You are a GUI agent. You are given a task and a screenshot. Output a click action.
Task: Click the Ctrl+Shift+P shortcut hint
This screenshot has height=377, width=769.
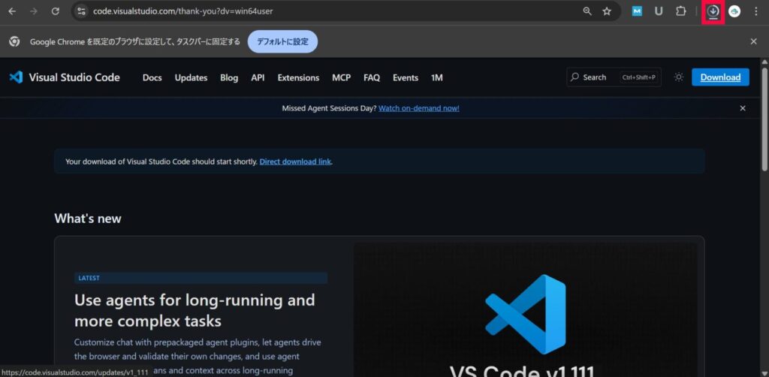[639, 77]
